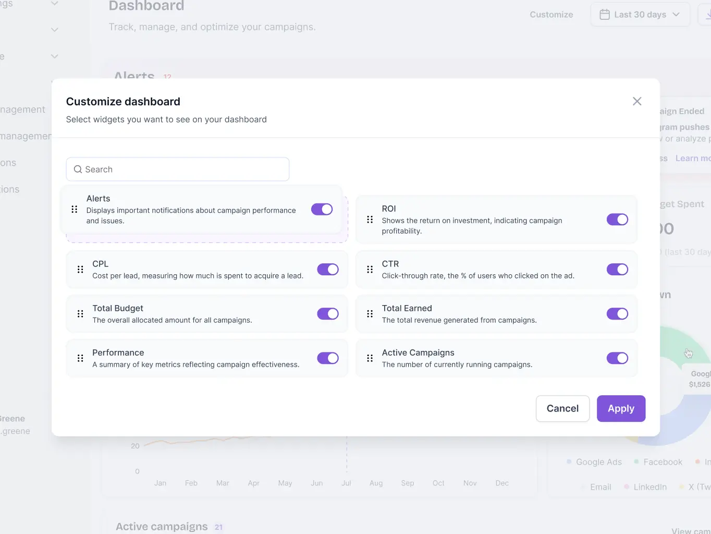Click the 'Customize dashboard' title

123,102
